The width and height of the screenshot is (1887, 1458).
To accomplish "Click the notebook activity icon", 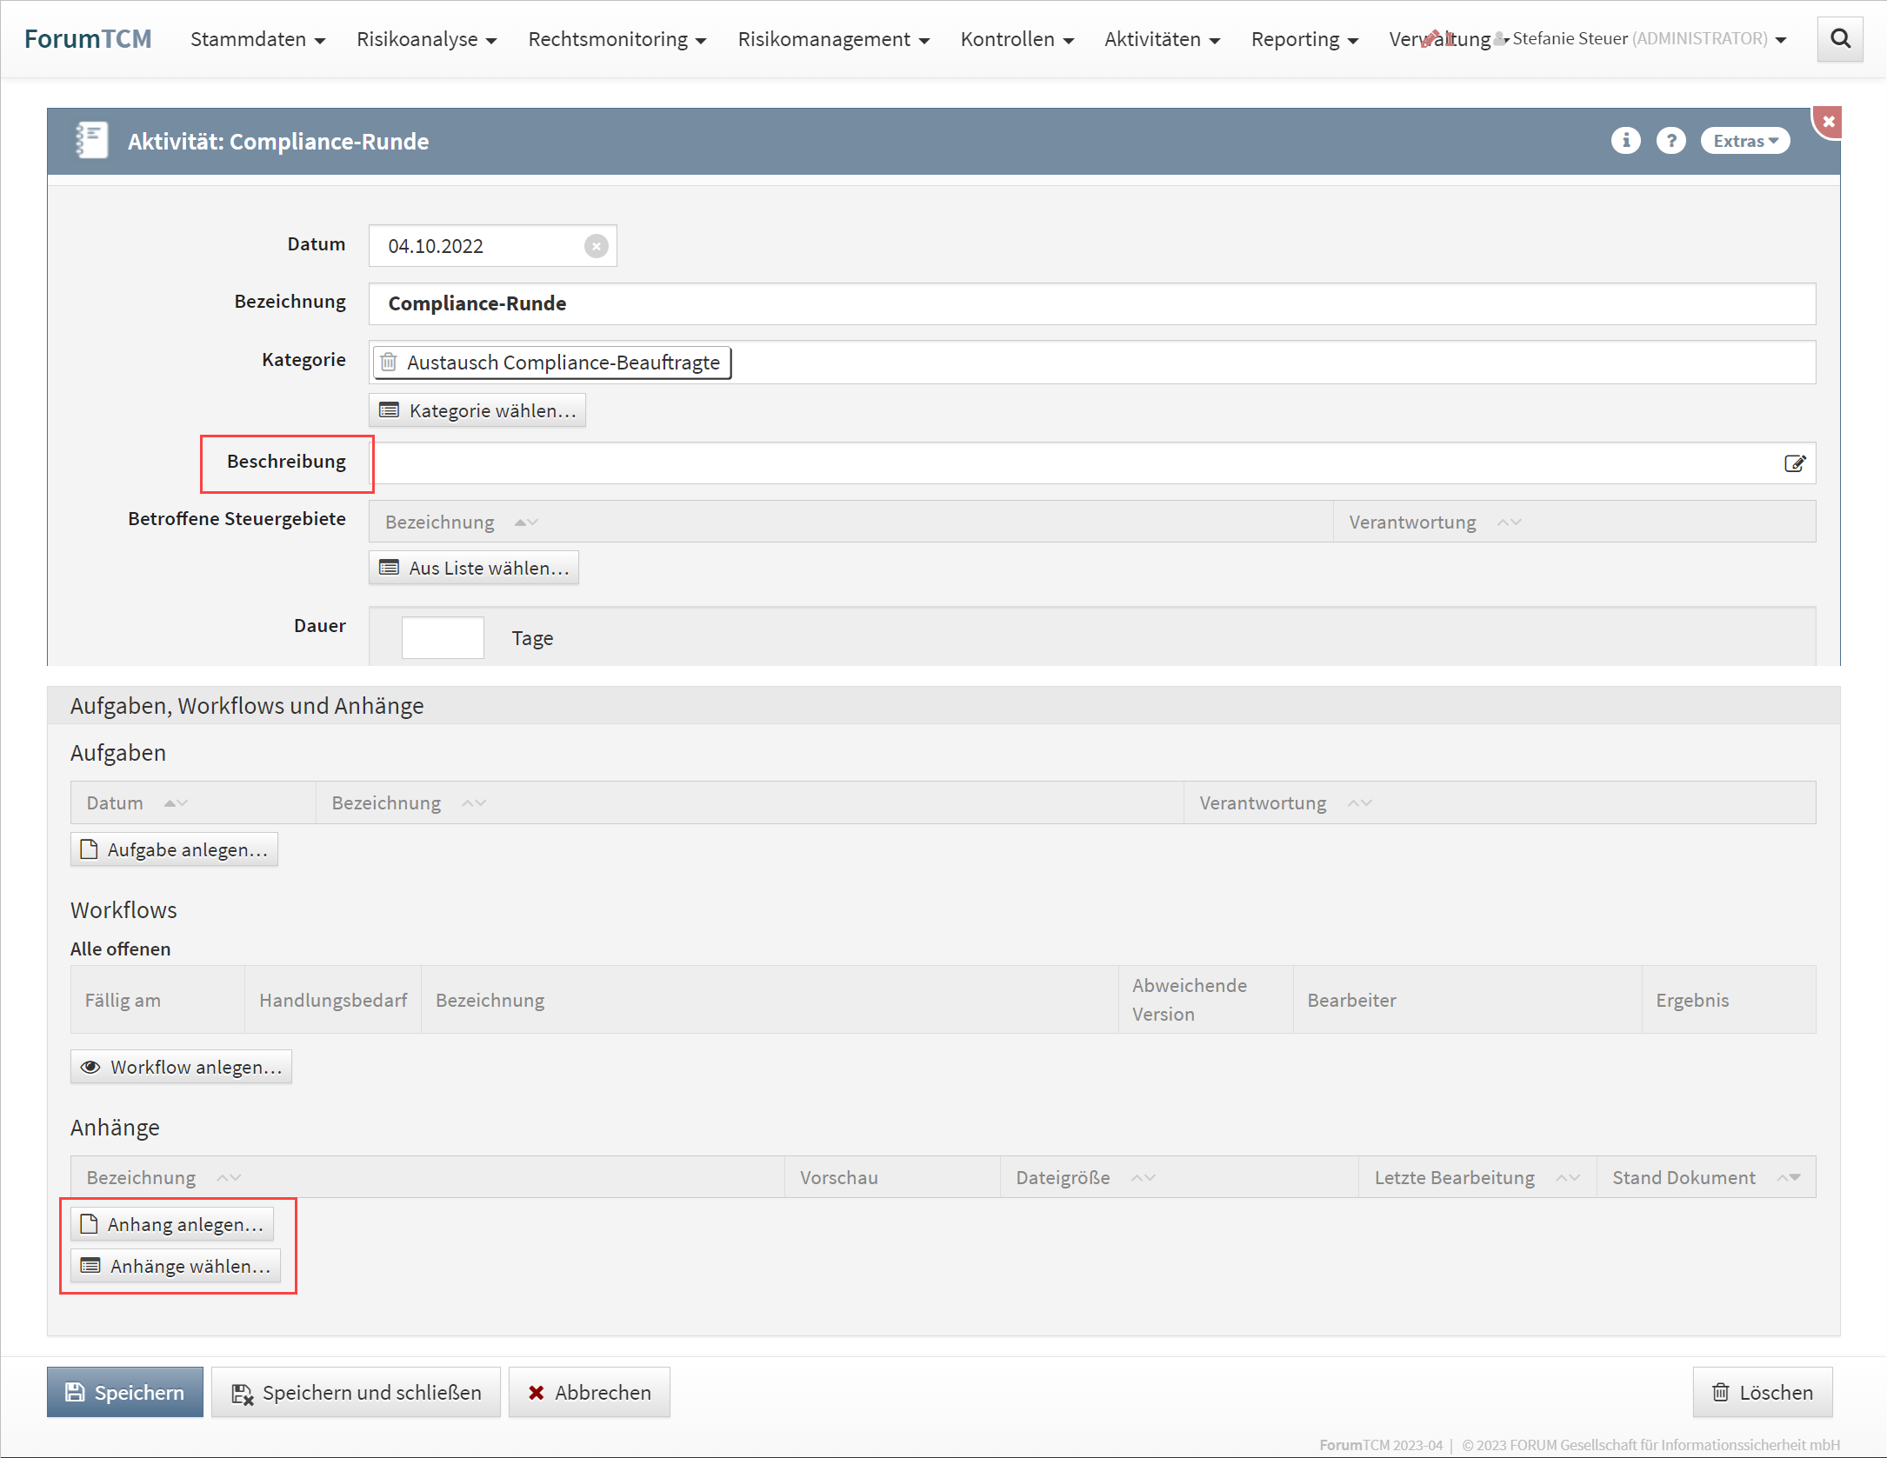I will pyautogui.click(x=91, y=141).
